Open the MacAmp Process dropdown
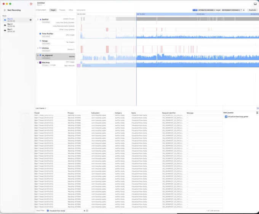The height and width of the screenshot is (214, 259). [46, 65]
